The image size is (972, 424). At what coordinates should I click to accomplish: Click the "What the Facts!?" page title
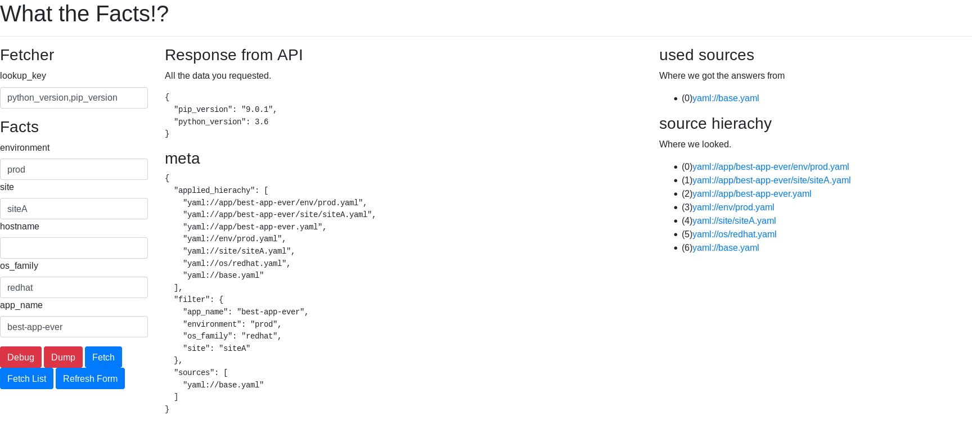click(84, 13)
